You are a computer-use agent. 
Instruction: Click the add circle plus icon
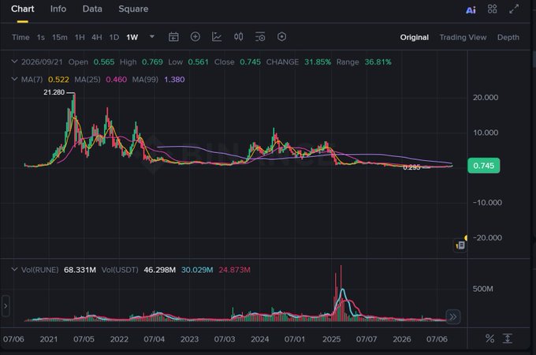pos(195,36)
